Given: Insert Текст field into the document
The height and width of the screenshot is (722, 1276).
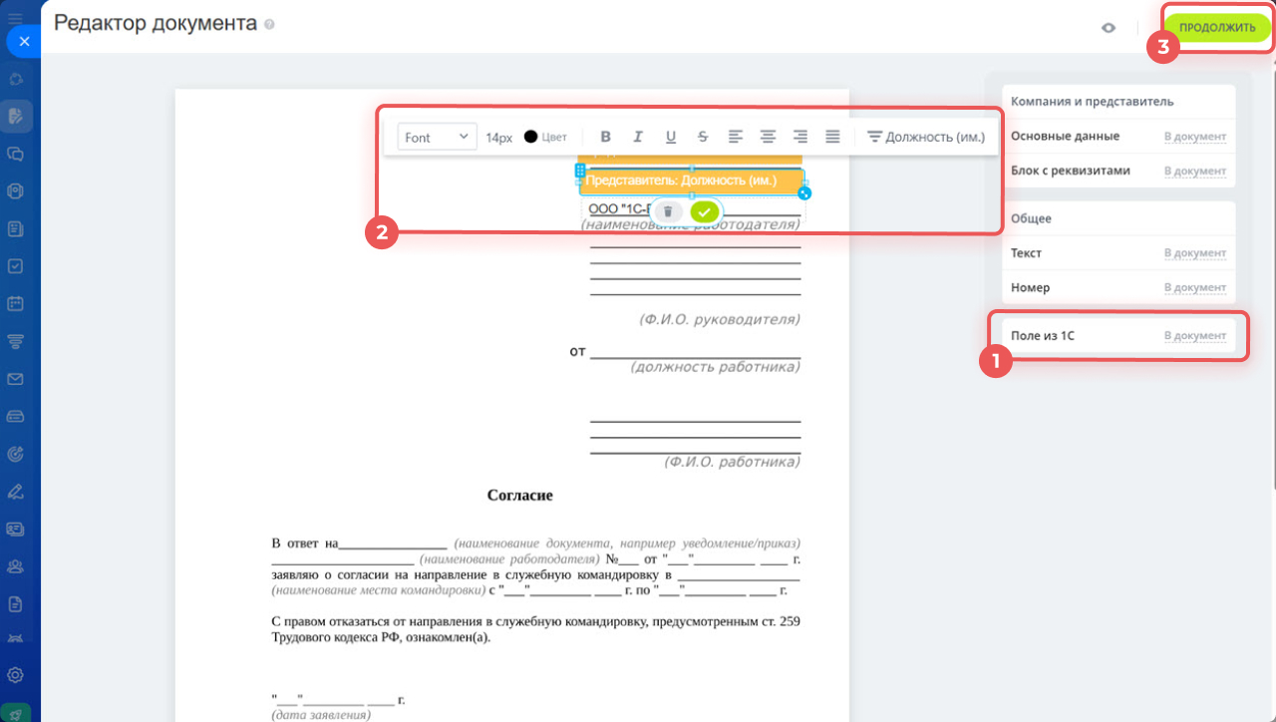Looking at the screenshot, I should (1195, 254).
